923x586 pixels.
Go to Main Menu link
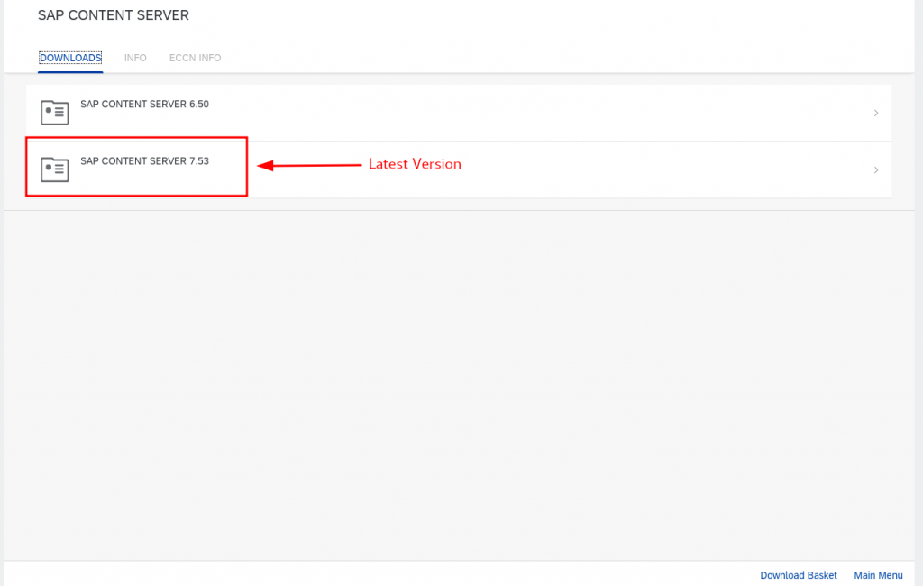pyautogui.click(x=878, y=575)
